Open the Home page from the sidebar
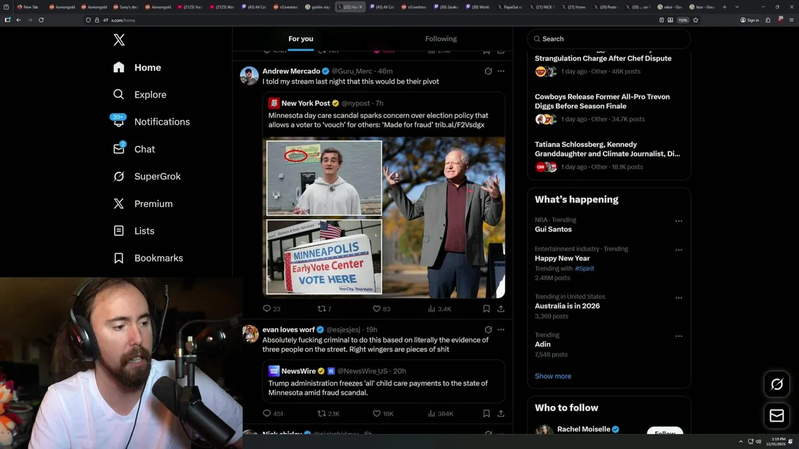The image size is (799, 449). click(137, 67)
